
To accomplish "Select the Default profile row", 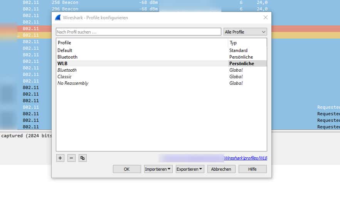I will [161, 50].
